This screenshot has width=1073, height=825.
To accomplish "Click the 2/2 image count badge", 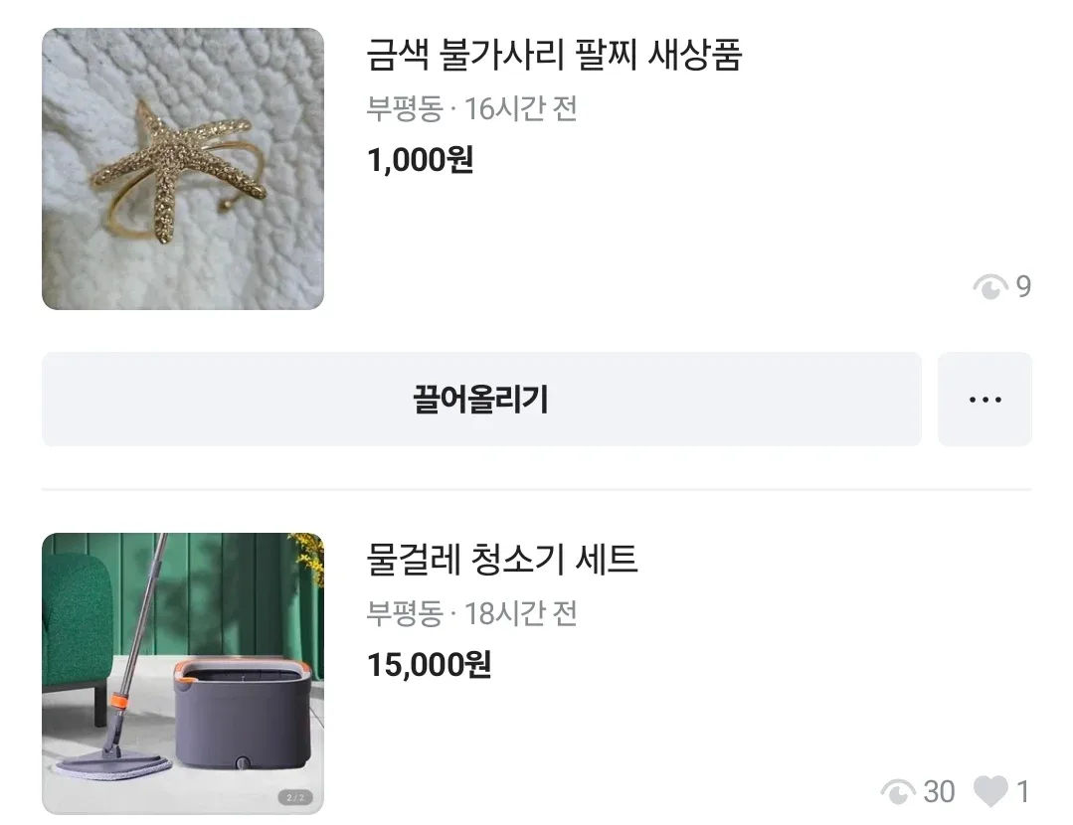I will 296,796.
